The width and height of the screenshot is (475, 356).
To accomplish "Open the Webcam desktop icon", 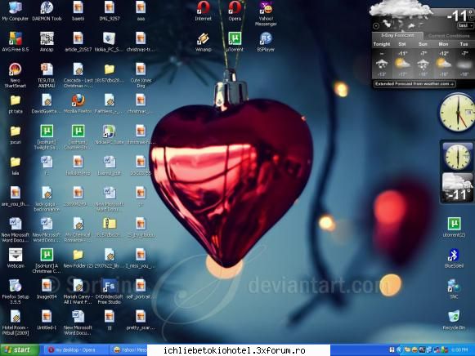I will point(16,258).
